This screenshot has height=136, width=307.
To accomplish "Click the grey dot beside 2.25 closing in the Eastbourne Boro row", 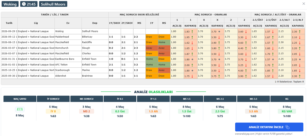I will click(x=300, y=59).
